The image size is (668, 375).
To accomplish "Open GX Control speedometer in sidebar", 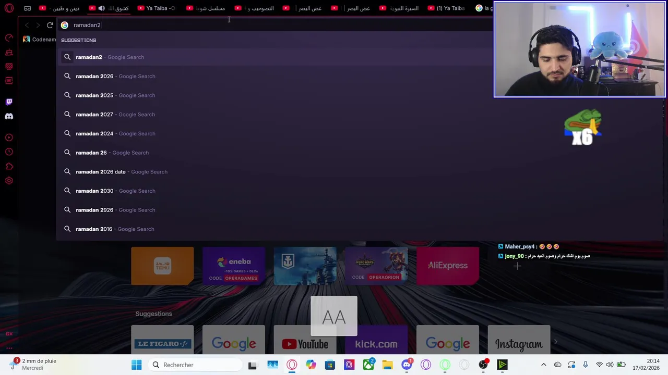I will pos(9,37).
